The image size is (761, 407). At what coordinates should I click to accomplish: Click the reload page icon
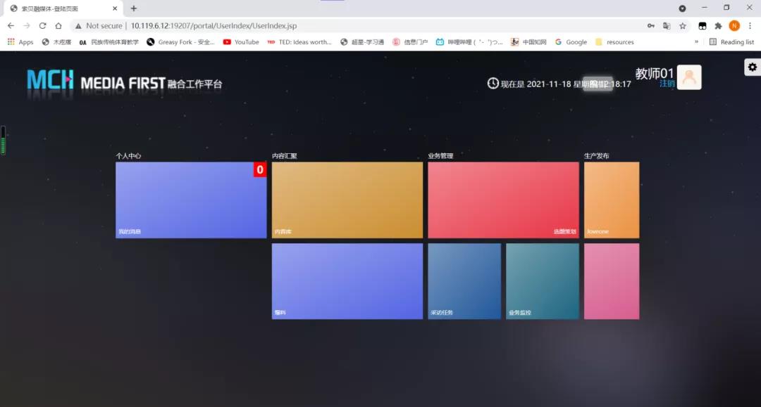coord(44,25)
